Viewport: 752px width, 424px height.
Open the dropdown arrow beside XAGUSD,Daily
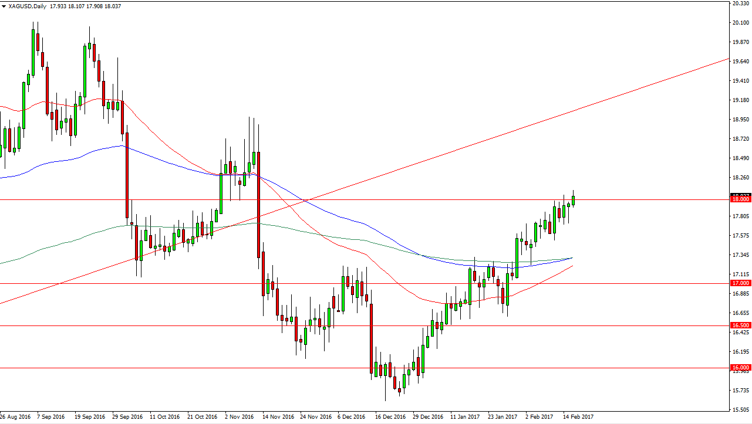click(x=3, y=5)
